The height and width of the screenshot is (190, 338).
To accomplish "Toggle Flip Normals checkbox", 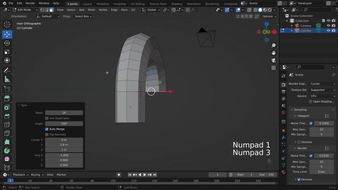I will click(47, 135).
